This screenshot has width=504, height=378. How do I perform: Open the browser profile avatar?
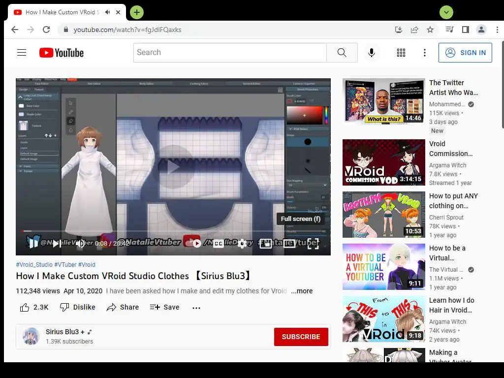481,30
